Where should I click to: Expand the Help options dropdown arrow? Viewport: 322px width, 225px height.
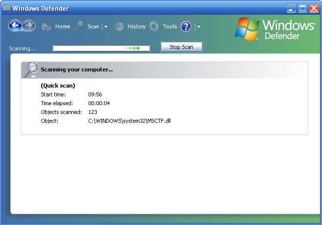pyautogui.click(x=199, y=27)
